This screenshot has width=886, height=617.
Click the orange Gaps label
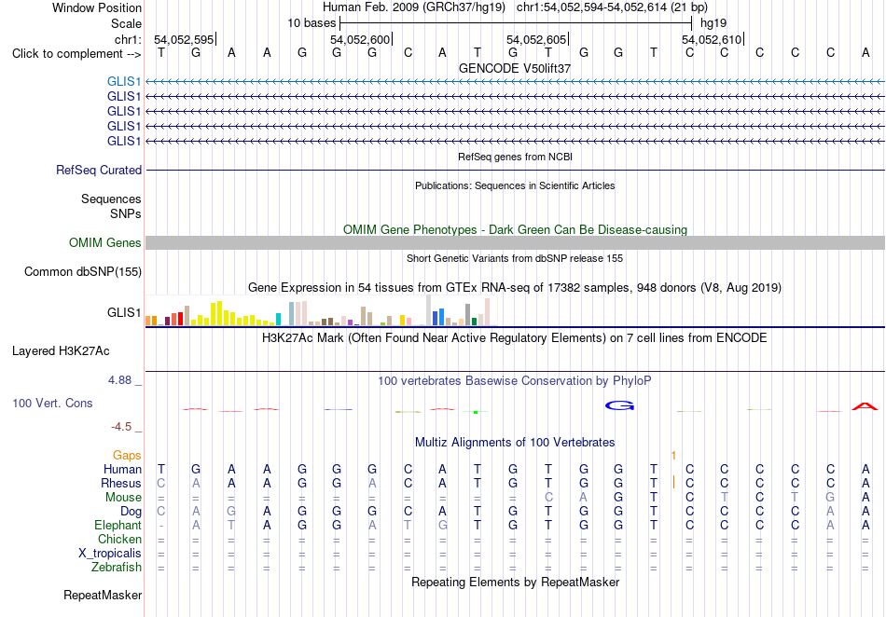point(127,455)
